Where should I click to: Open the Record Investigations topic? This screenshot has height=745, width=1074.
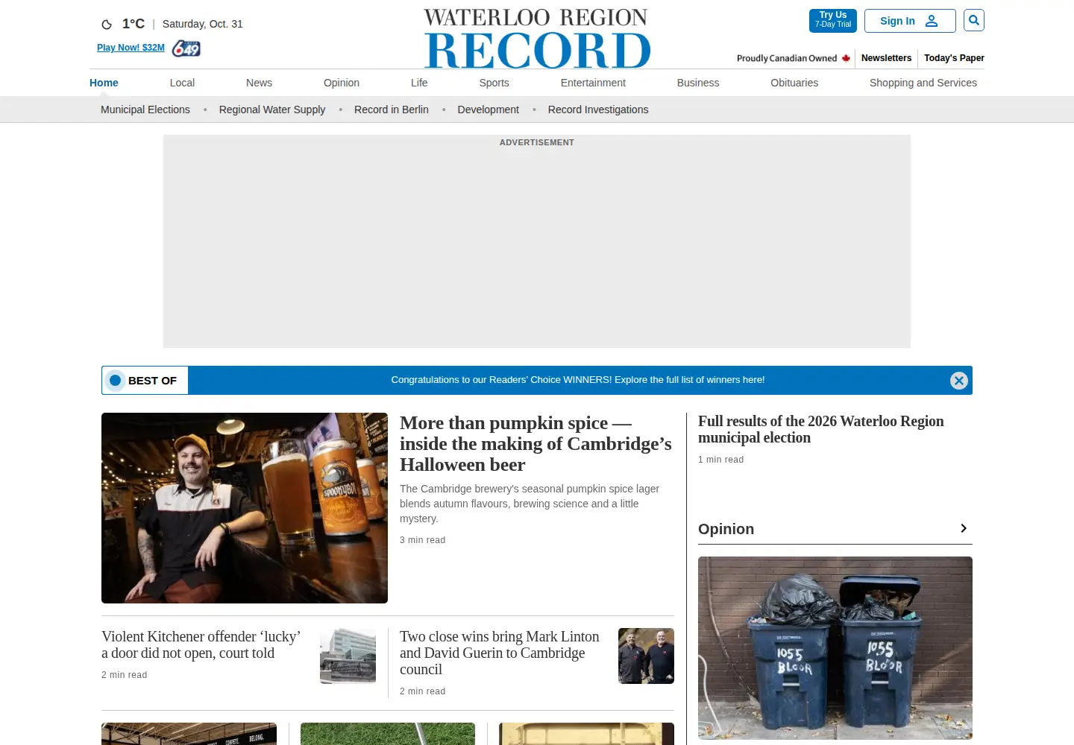pyautogui.click(x=598, y=110)
